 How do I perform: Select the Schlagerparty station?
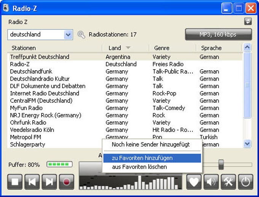[27, 145]
